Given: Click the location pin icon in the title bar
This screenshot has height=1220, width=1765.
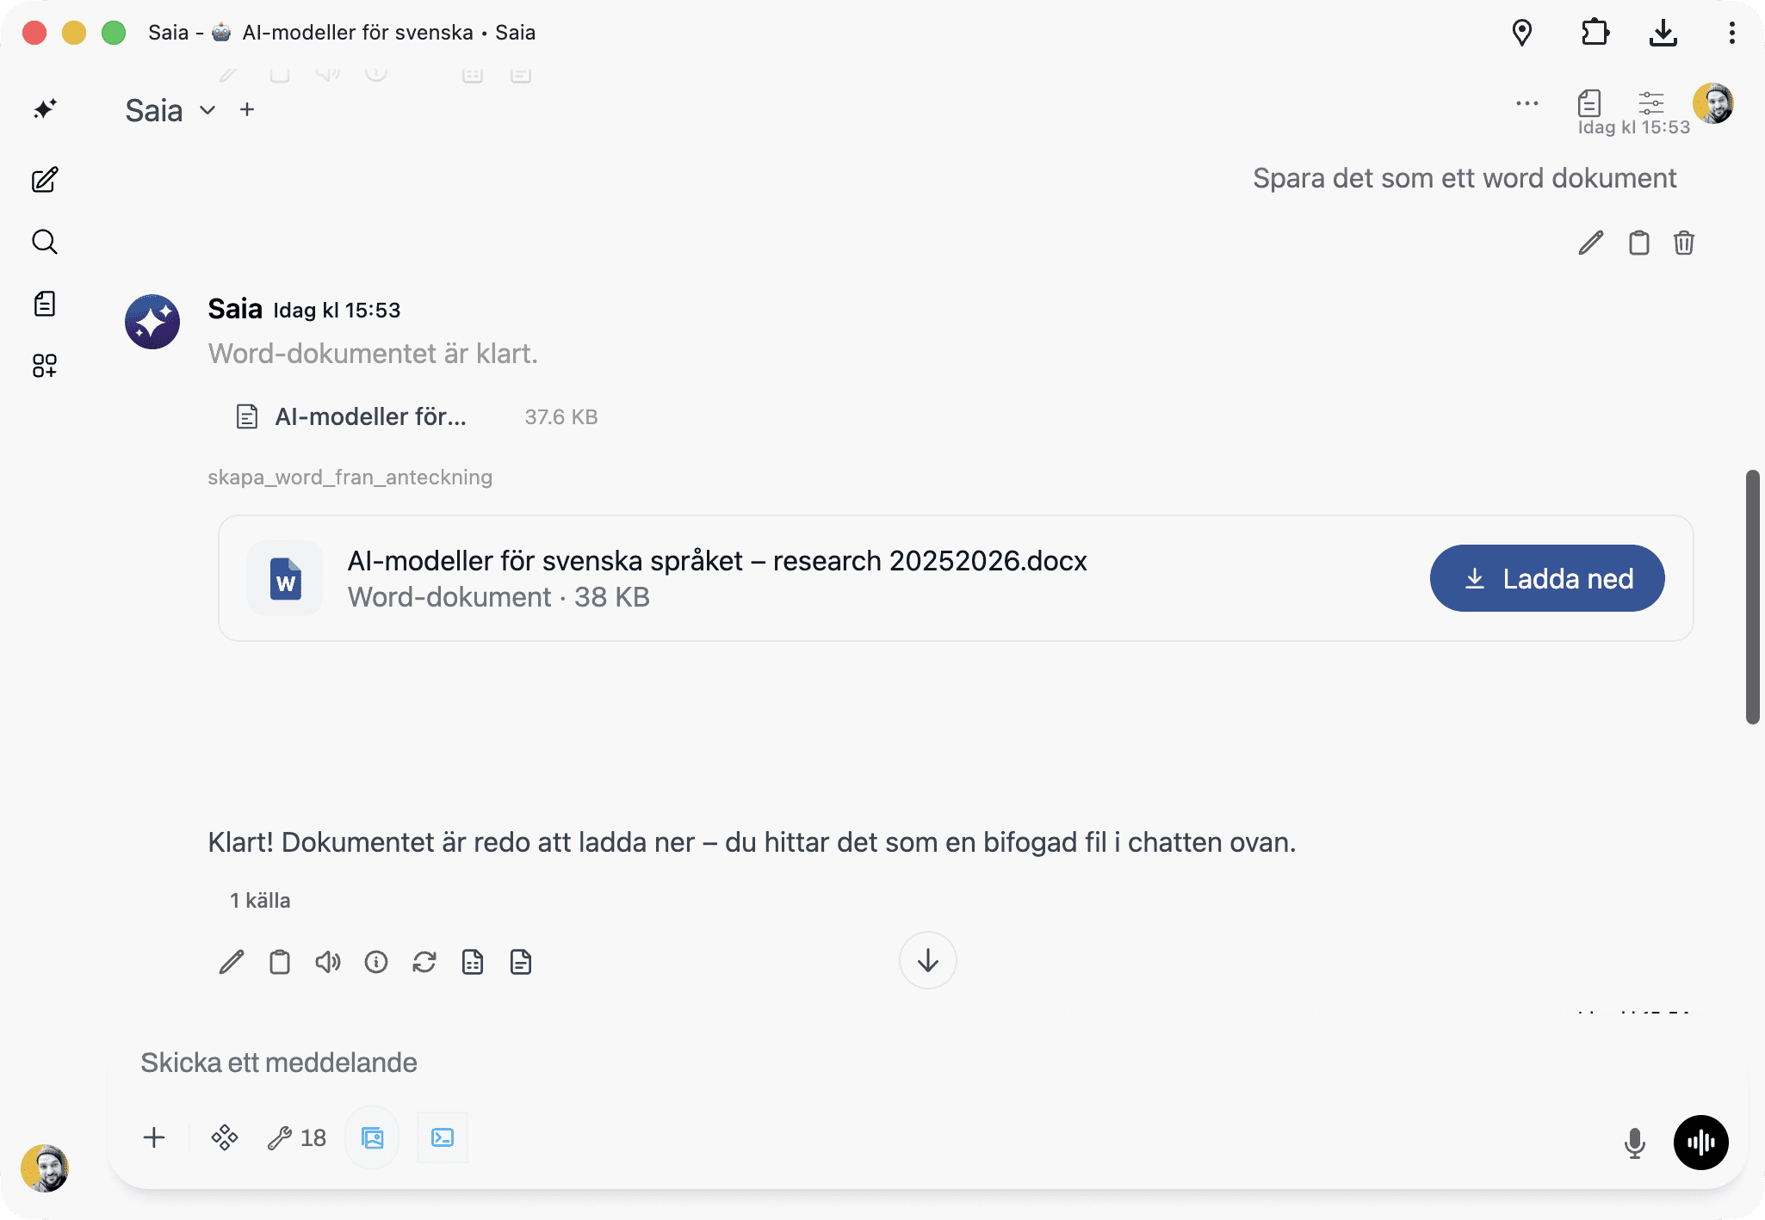Looking at the screenshot, I should point(1522,33).
